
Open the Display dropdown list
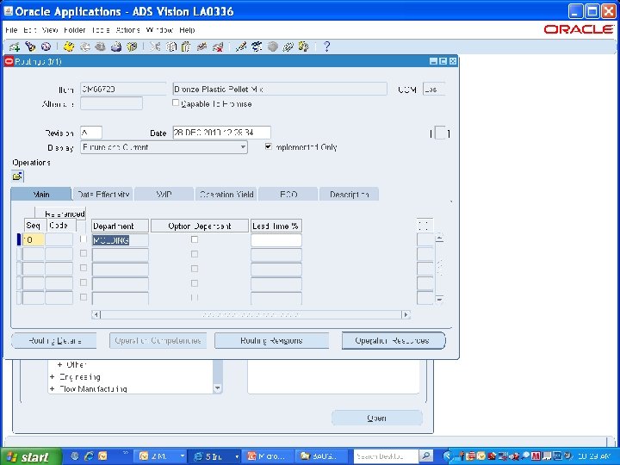243,147
